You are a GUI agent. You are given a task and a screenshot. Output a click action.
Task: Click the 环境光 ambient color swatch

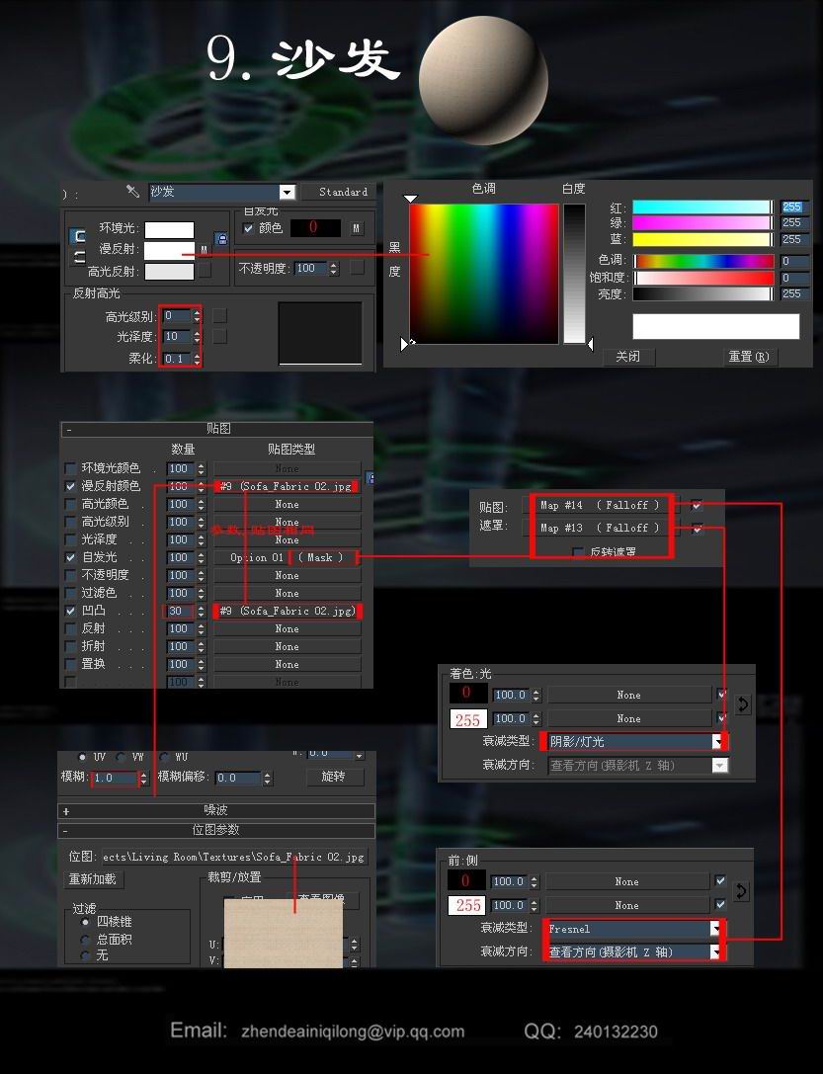pyautogui.click(x=169, y=229)
